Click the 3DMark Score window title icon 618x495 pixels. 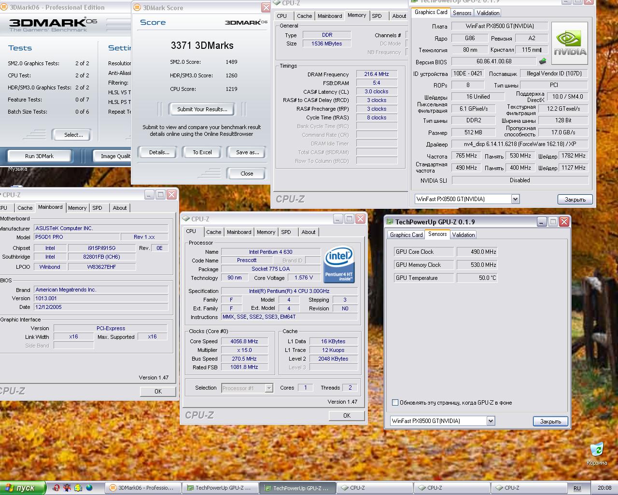pyautogui.click(x=137, y=8)
